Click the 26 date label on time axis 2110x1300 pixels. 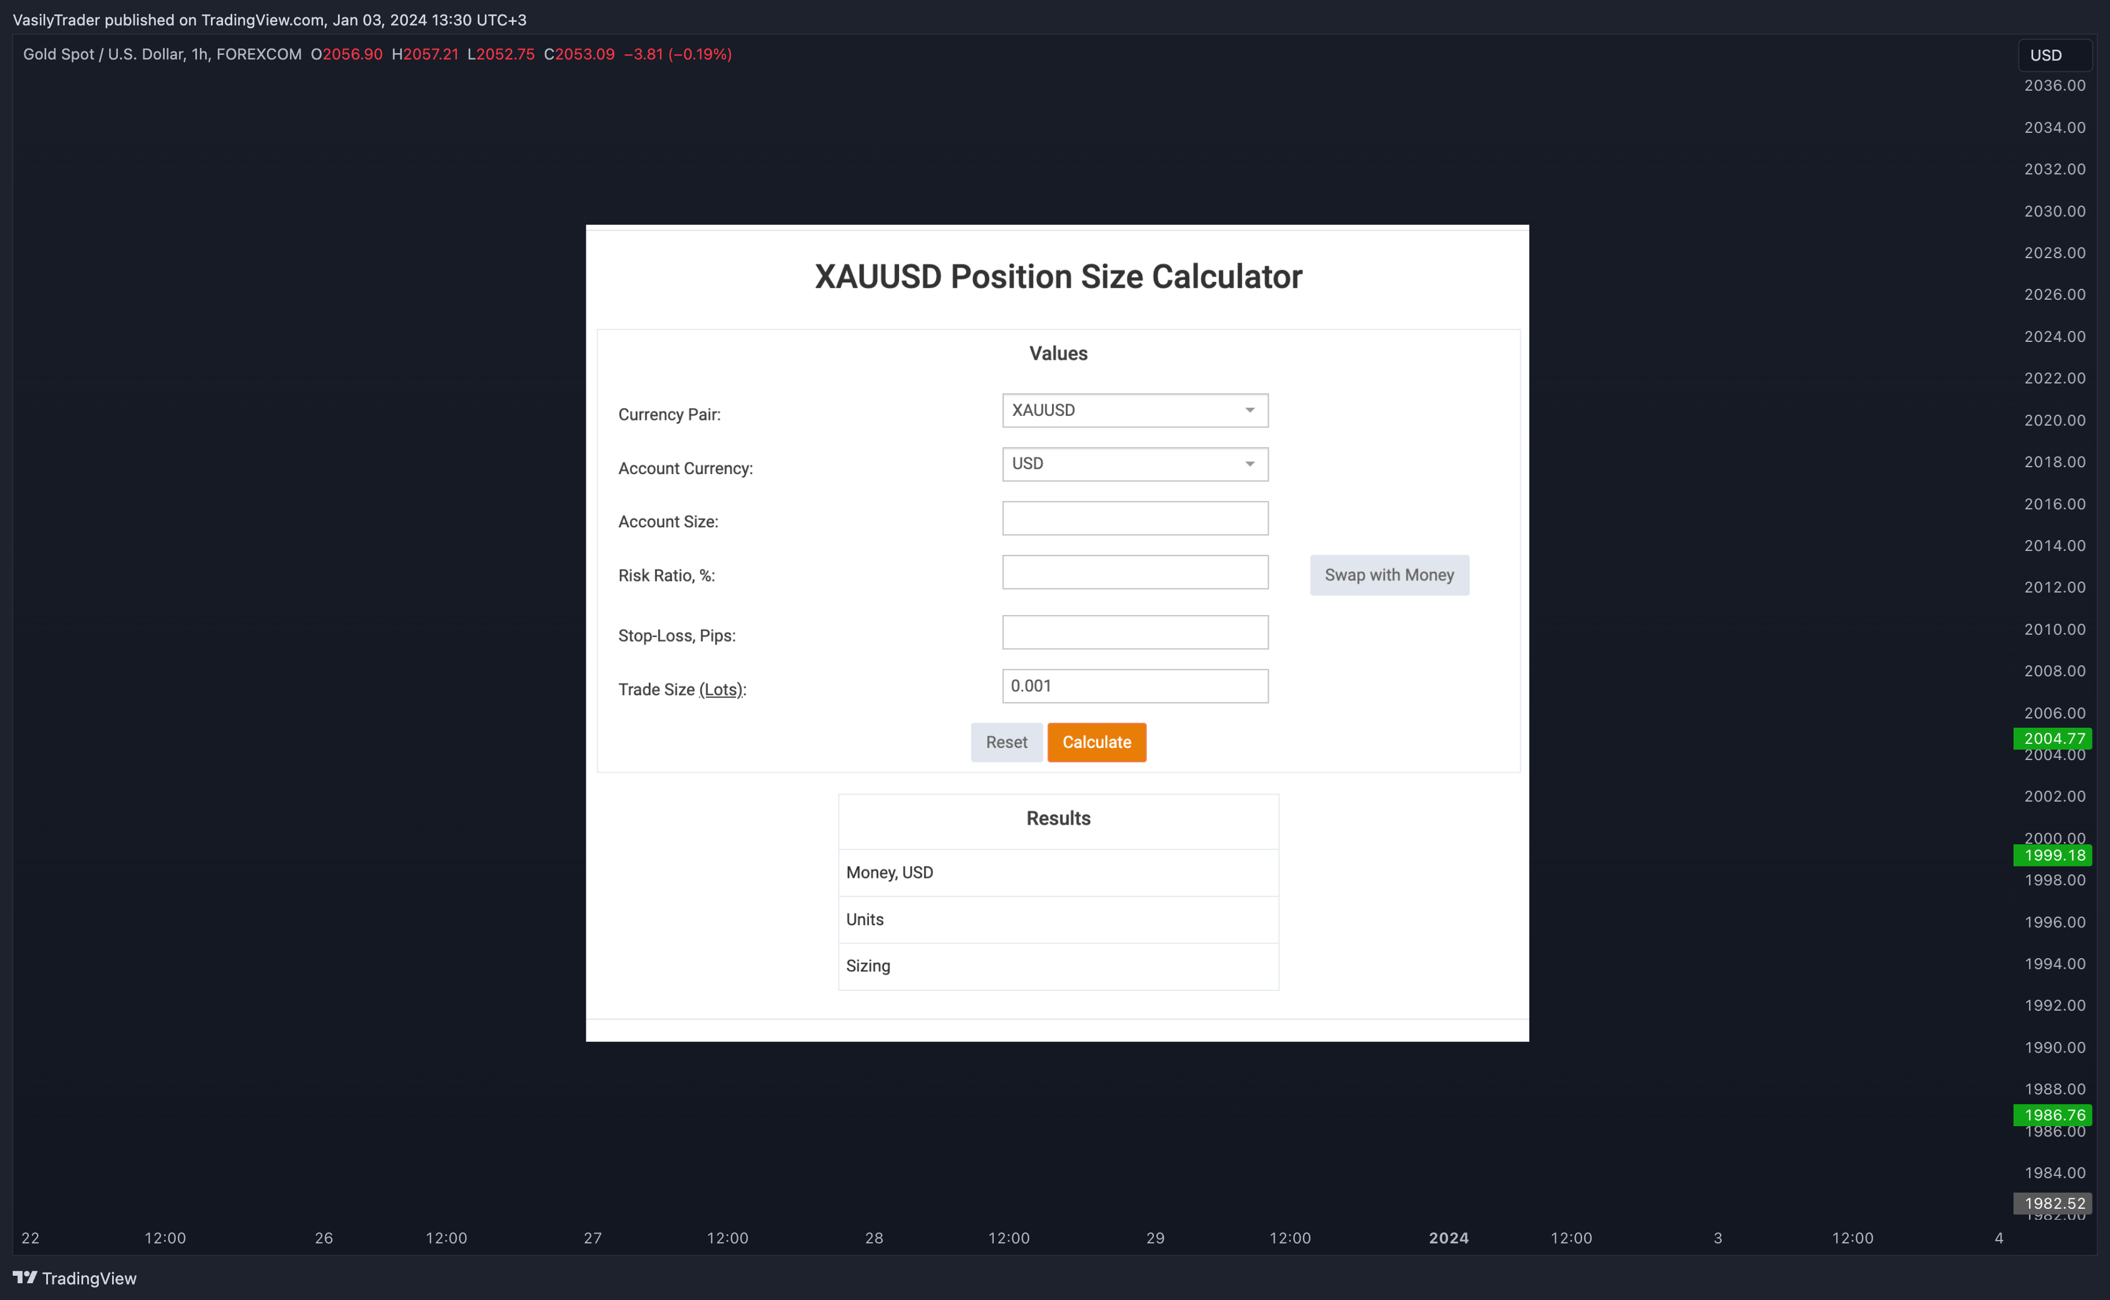(324, 1238)
